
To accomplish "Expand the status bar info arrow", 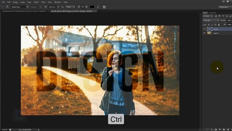I will [x=39, y=130].
